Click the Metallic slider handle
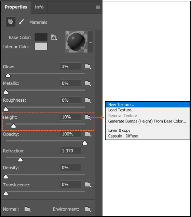Image resolution: width=191 pixels, height=217 pixels. pos(6,92)
